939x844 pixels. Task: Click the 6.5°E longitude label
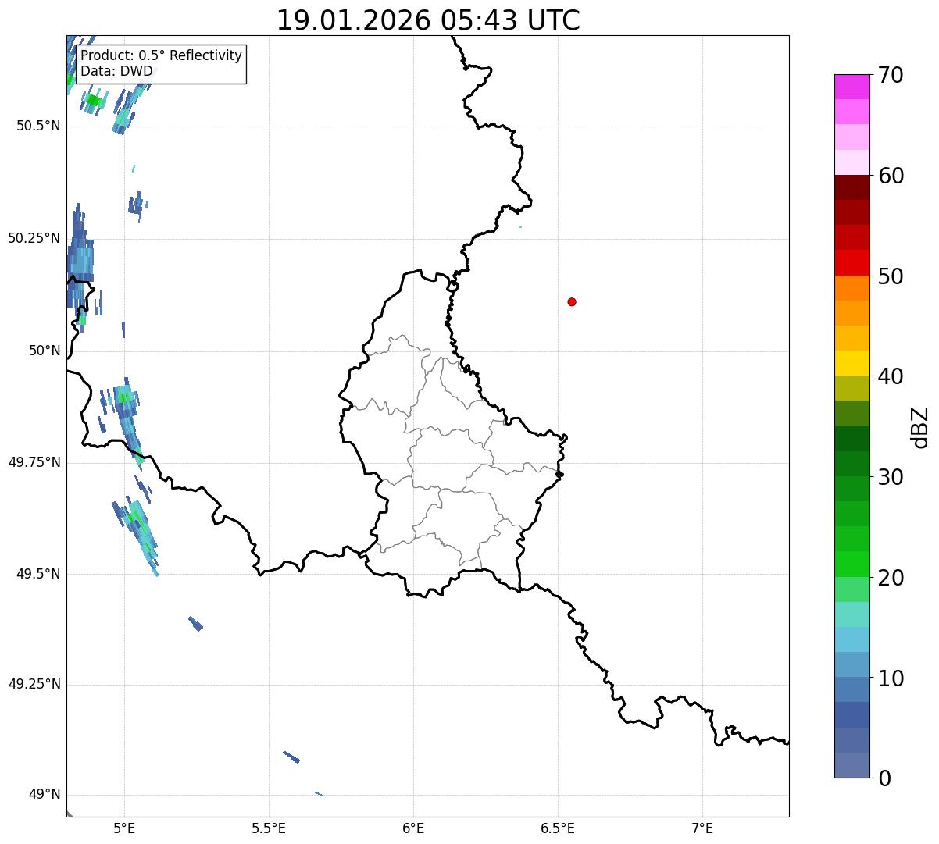coord(558,828)
